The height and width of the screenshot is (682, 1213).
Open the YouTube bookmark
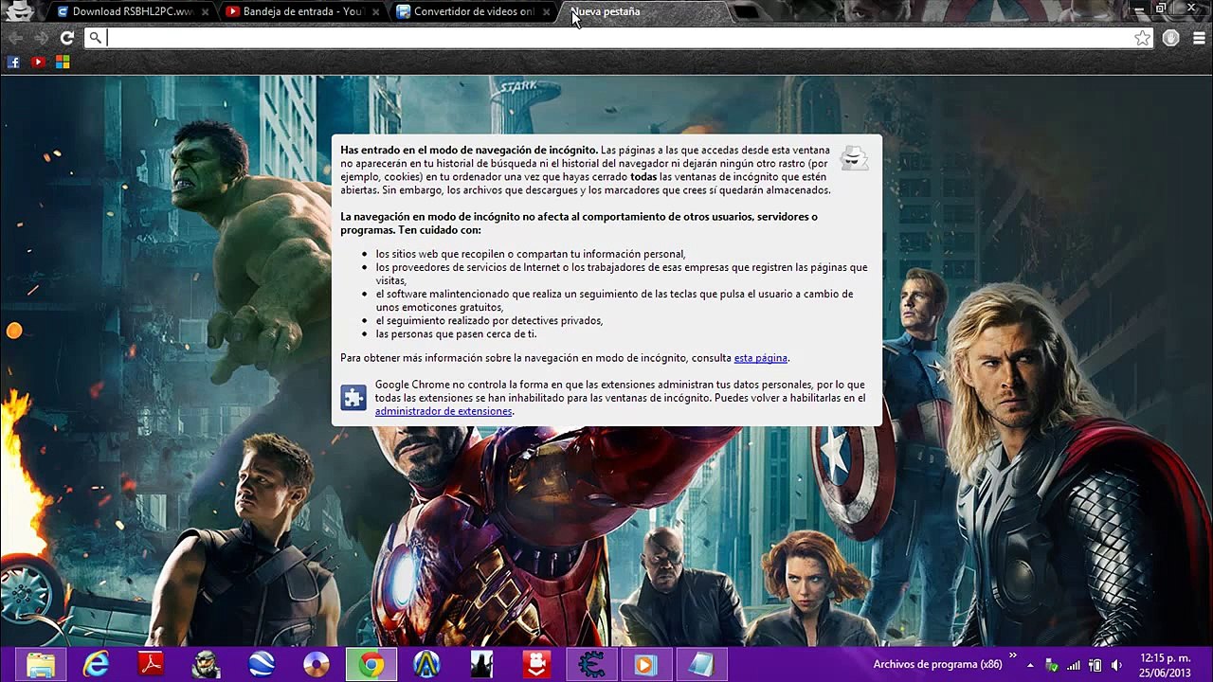click(x=38, y=63)
